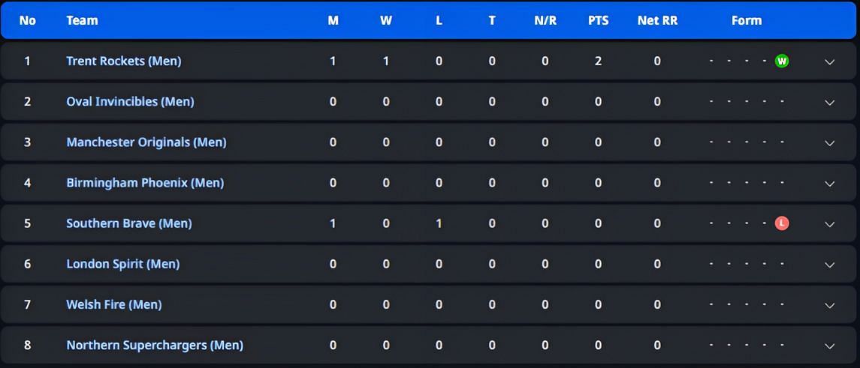Expand the Oval Invincibles (Men) row
This screenshot has height=368, width=860.
tap(829, 102)
